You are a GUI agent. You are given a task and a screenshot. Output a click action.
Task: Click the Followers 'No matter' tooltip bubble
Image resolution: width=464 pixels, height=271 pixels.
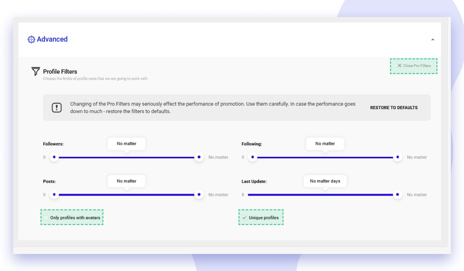[x=127, y=144]
